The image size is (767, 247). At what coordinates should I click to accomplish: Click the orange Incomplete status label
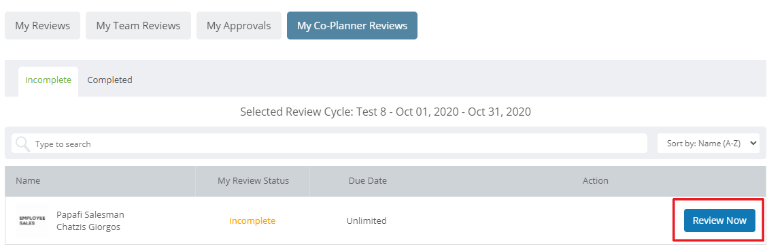point(252,221)
